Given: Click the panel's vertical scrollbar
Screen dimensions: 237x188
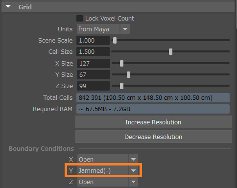Looking at the screenshot, I should coord(236,15).
